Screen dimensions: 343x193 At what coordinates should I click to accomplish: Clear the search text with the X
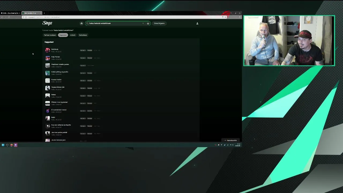pyautogui.click(x=143, y=23)
